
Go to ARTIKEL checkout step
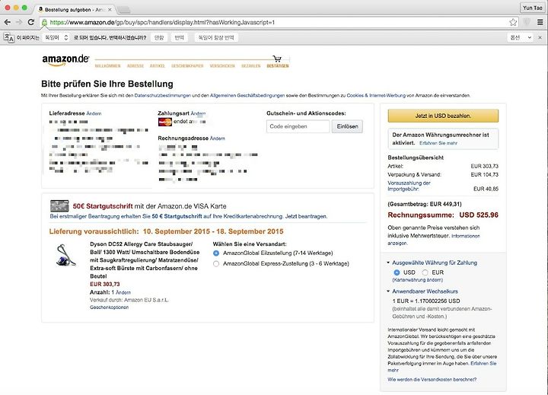tap(158, 65)
